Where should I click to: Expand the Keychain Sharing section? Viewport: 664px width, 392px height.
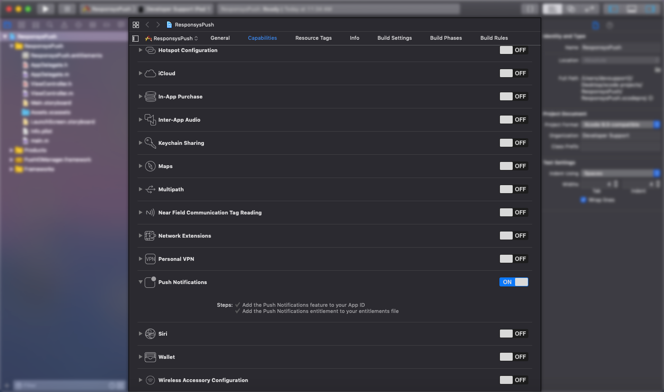pos(140,143)
